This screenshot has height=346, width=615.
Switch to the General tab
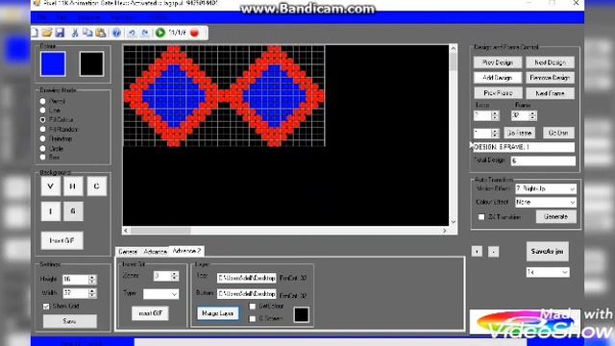(x=128, y=252)
